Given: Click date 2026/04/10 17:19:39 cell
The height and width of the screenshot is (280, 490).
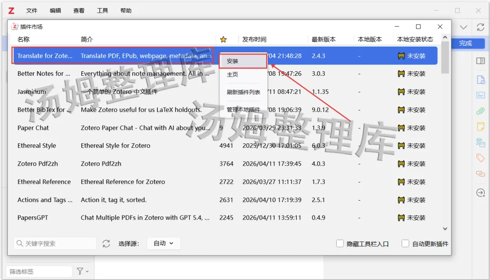Looking at the screenshot, I should [272, 200].
